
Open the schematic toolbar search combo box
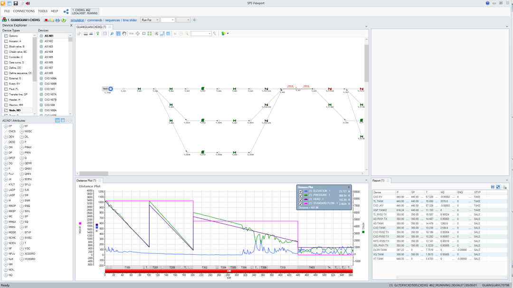coord(201,33)
